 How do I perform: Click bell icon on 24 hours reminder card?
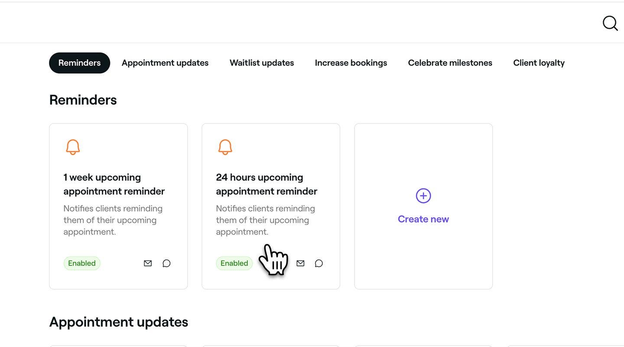point(225,147)
